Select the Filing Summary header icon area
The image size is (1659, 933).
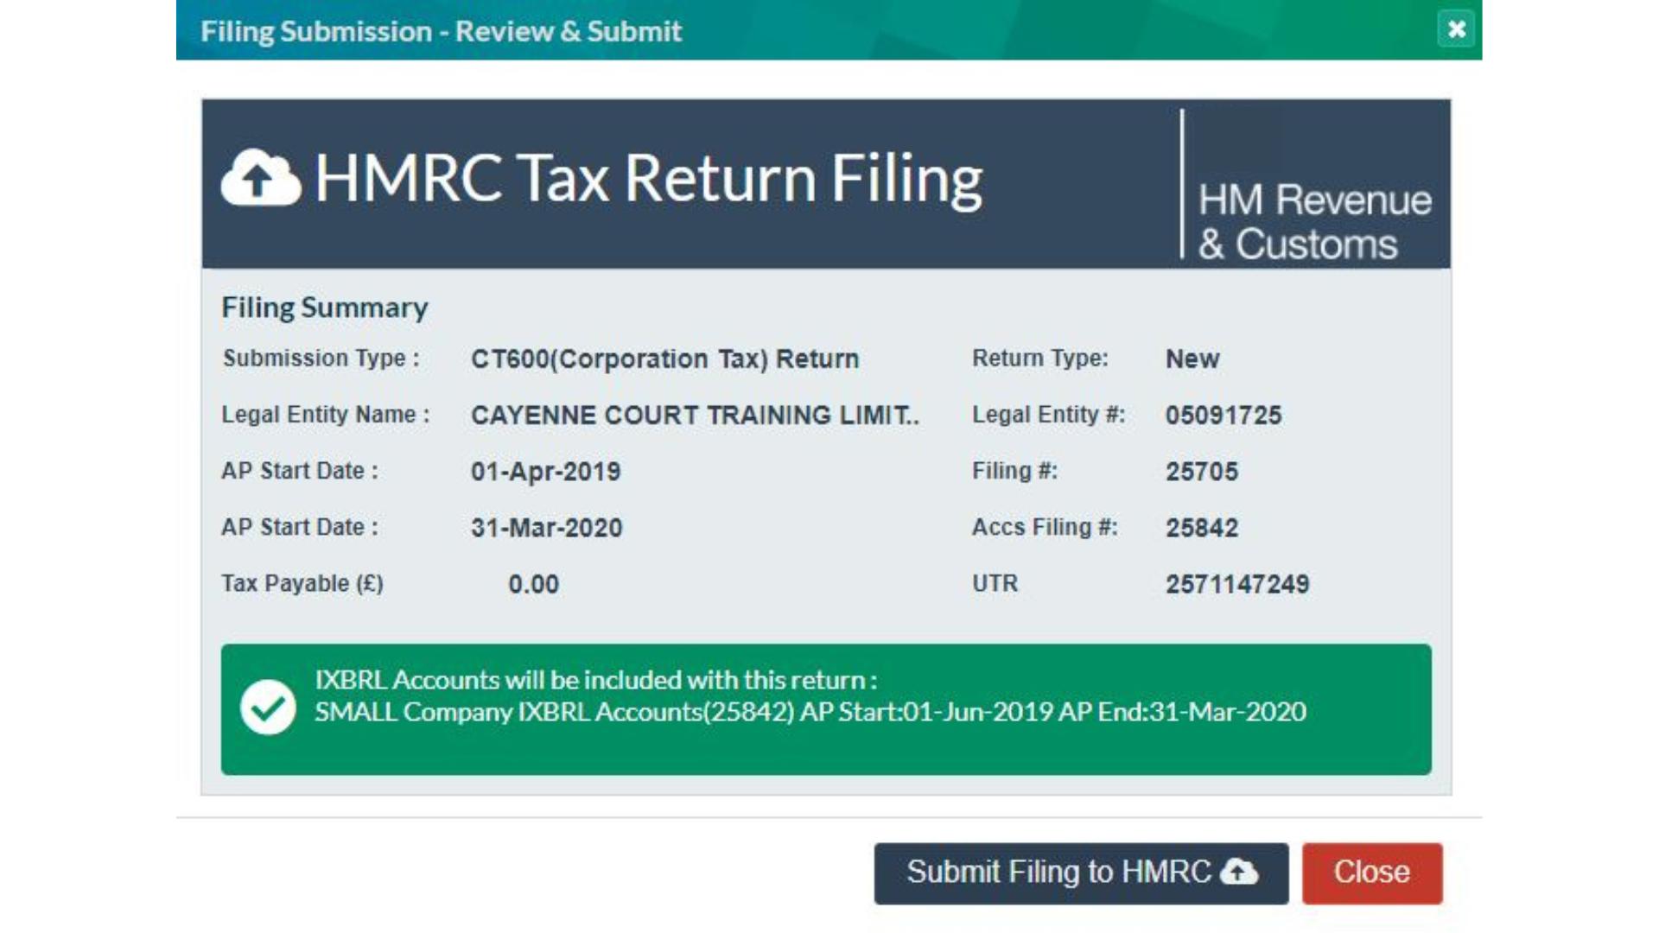pos(325,307)
